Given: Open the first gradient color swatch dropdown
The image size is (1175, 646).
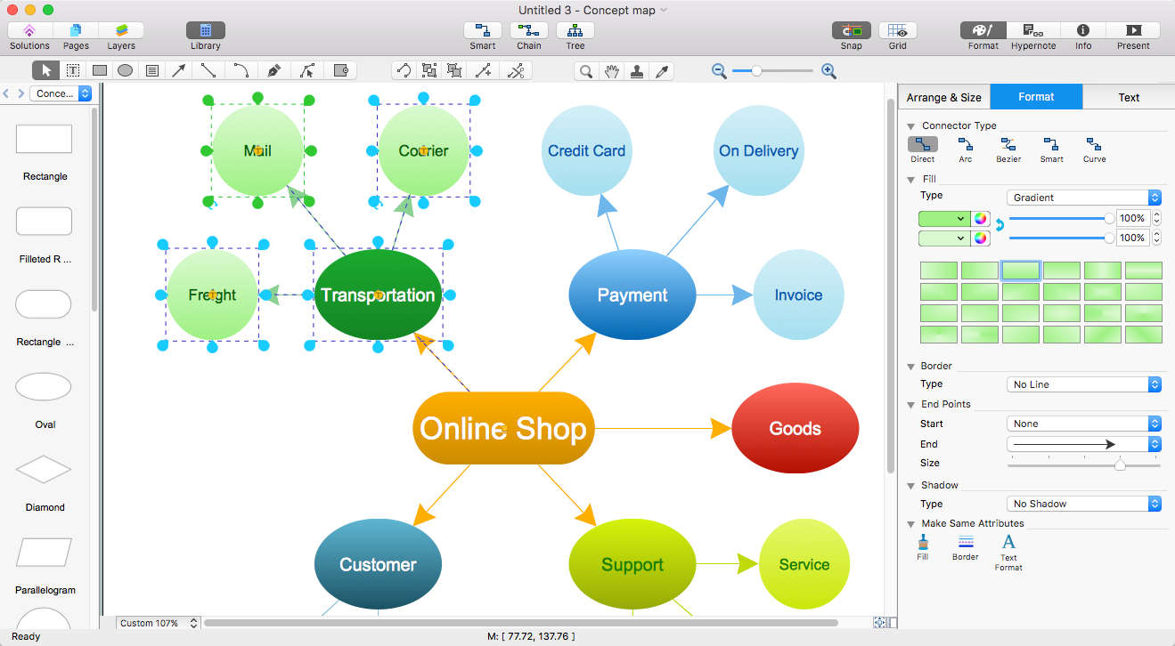Looking at the screenshot, I should [x=943, y=218].
